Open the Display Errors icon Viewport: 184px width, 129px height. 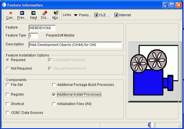45,13
